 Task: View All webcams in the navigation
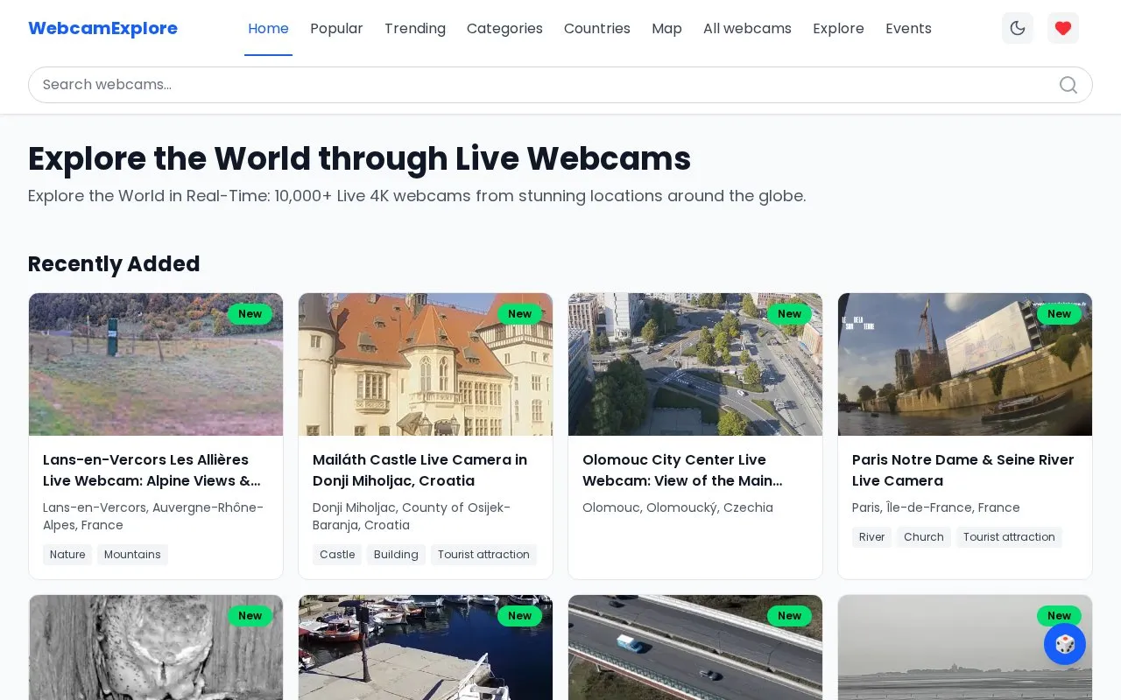pyautogui.click(x=747, y=28)
